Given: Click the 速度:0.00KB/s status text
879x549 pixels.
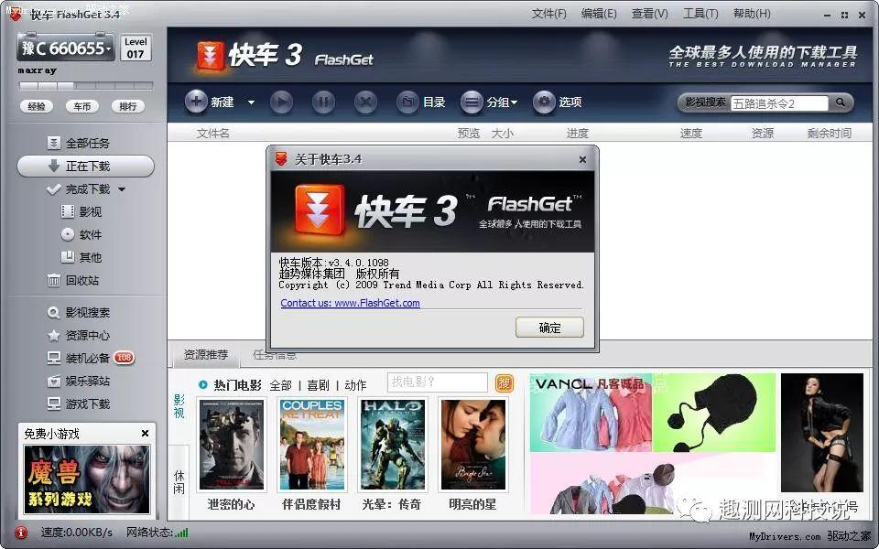Looking at the screenshot, I should (x=76, y=533).
